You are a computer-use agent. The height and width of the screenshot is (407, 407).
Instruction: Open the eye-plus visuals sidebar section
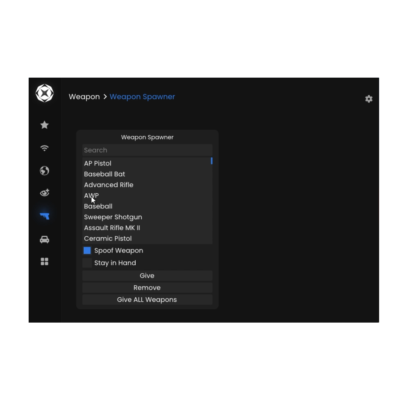point(44,193)
